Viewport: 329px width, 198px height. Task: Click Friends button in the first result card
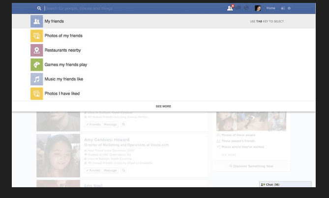tap(93, 124)
